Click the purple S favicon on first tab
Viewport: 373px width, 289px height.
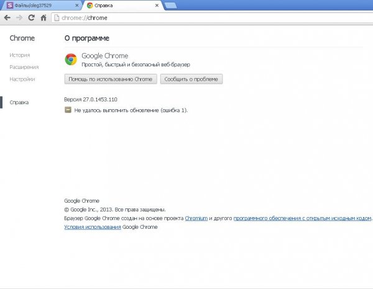pos(10,5)
